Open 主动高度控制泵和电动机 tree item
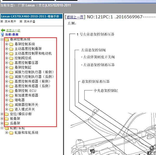 (33, 54)
